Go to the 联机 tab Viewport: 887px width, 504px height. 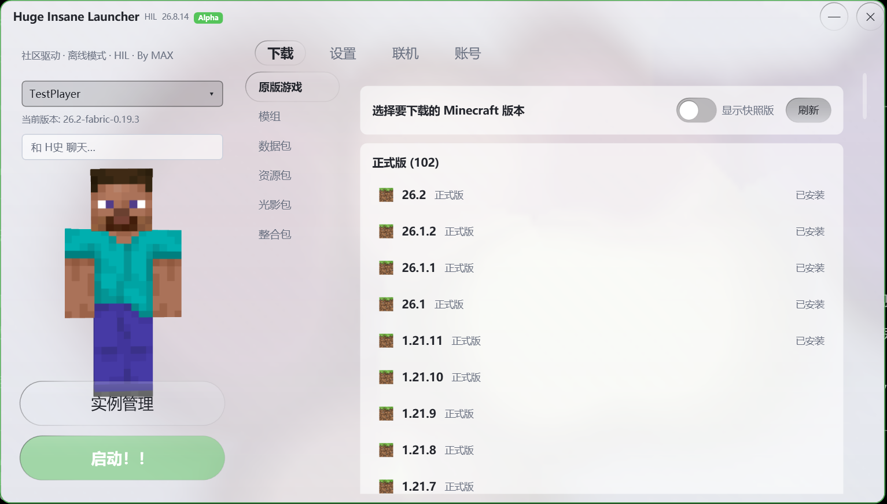coord(405,54)
